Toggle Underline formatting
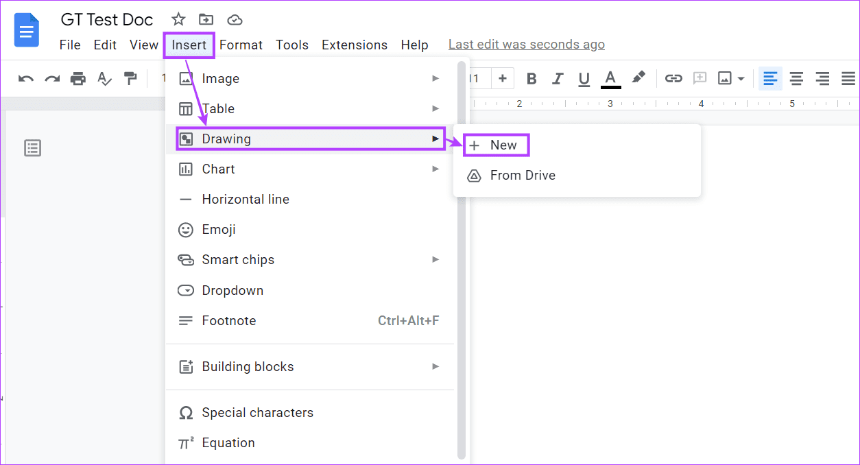 pyautogui.click(x=584, y=78)
